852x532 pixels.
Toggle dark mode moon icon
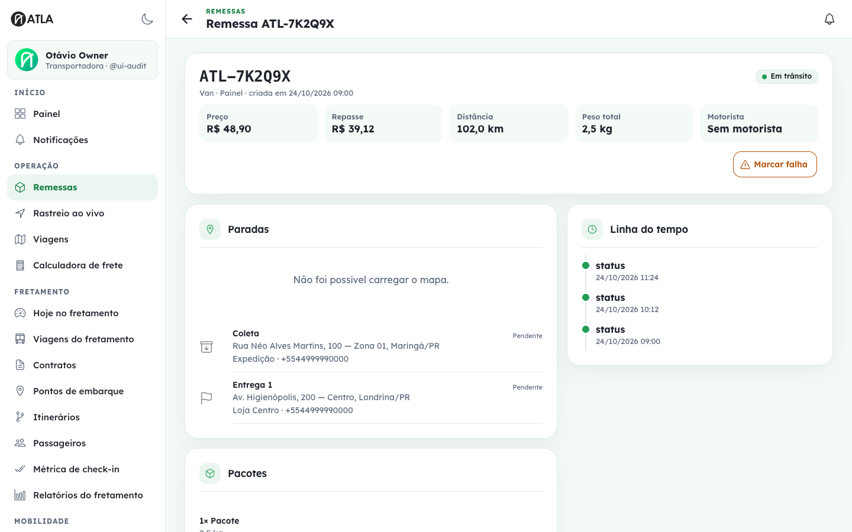(147, 19)
